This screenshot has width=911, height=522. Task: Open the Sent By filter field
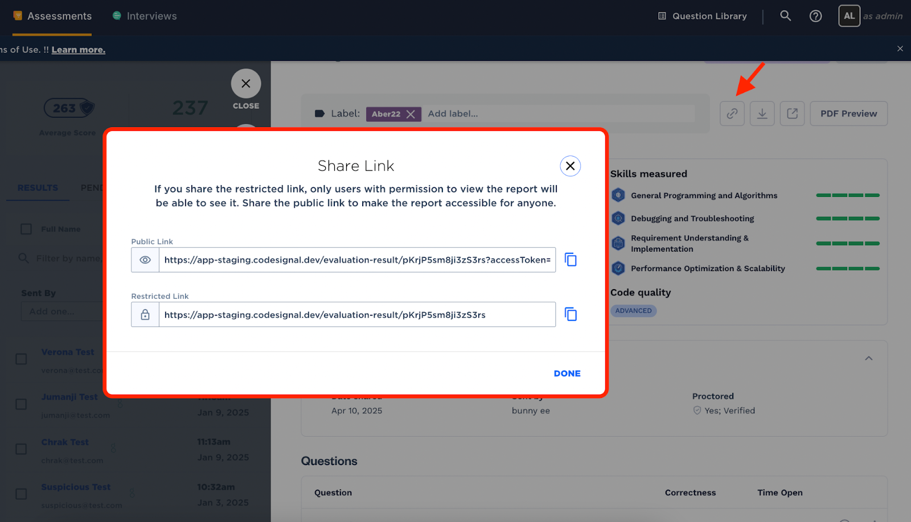click(63, 311)
